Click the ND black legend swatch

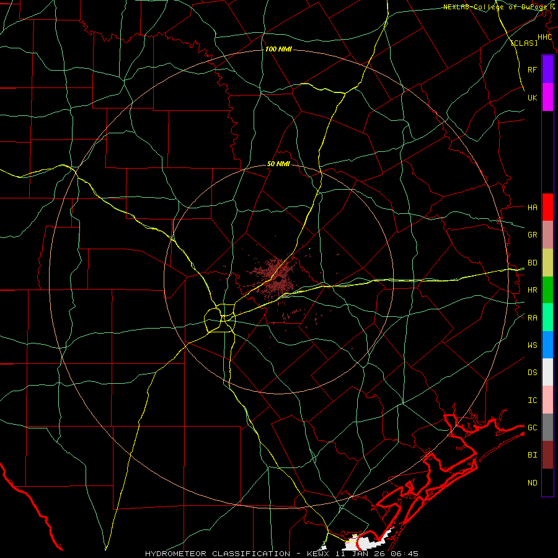point(547,482)
